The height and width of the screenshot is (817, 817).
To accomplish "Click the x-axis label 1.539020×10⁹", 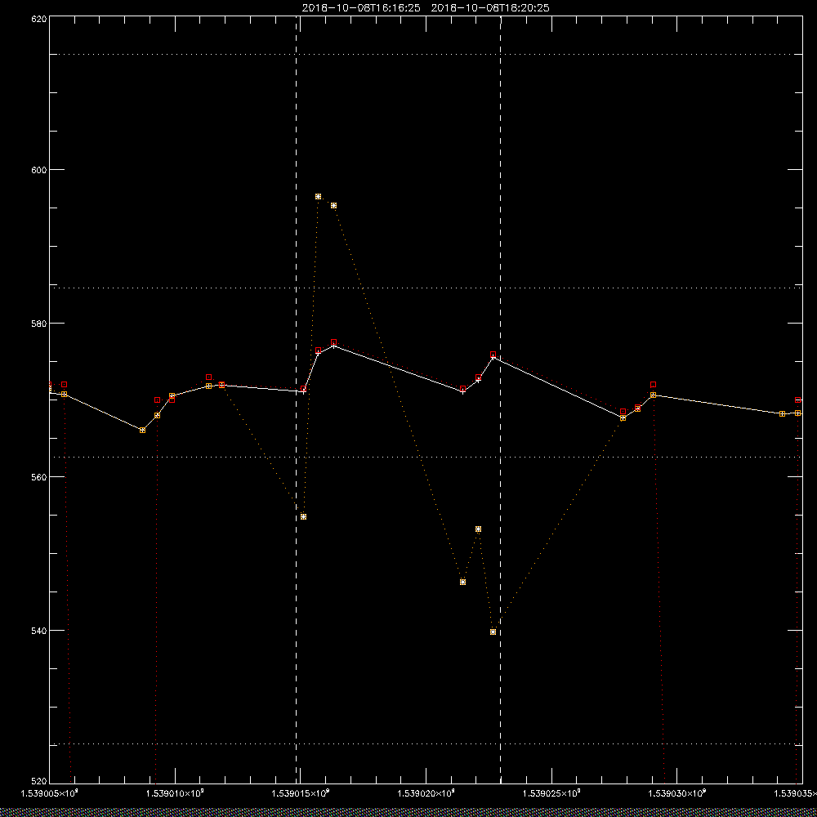I will (x=426, y=793).
